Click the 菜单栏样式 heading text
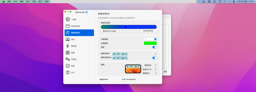Viewport: 256px width, 92px height. click(104, 14)
